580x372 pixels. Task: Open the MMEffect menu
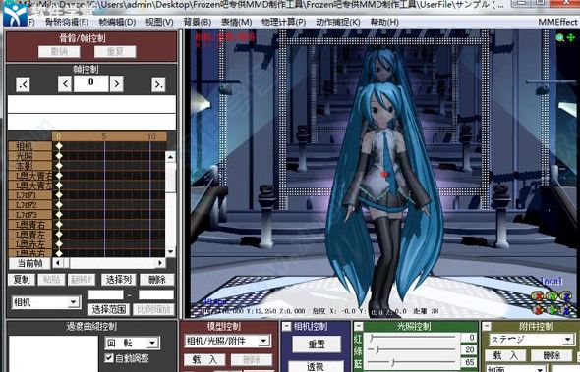557,22
